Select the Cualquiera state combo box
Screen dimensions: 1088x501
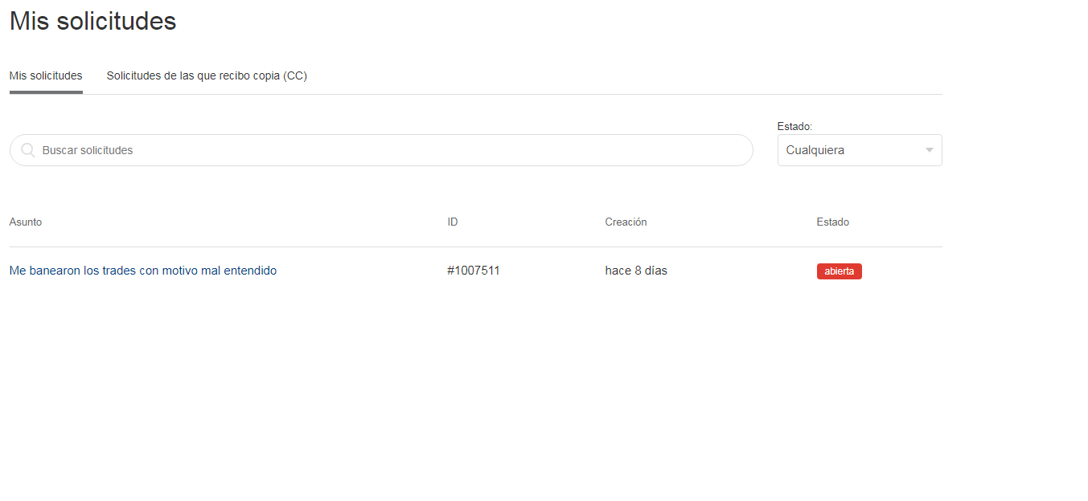tap(860, 150)
